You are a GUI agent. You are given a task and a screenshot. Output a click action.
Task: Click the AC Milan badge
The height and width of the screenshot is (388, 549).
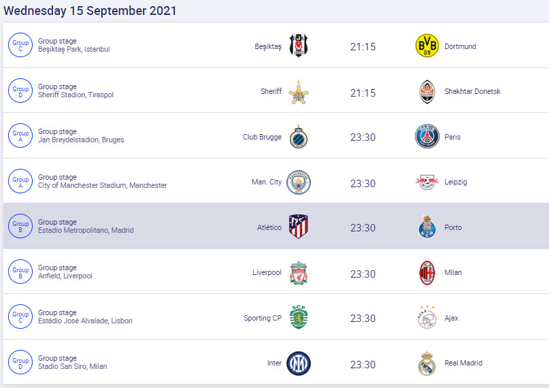(x=427, y=272)
